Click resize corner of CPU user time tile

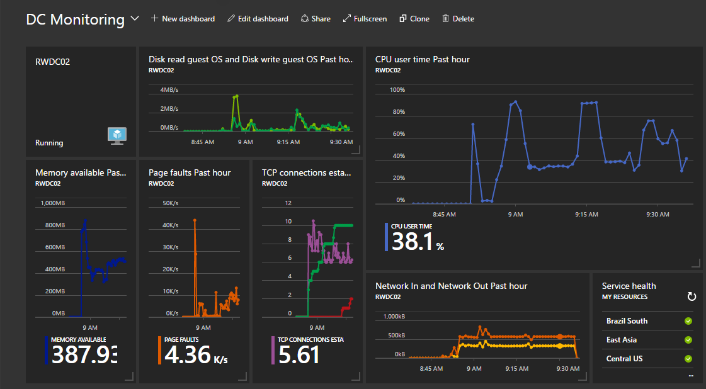pyautogui.click(x=696, y=263)
